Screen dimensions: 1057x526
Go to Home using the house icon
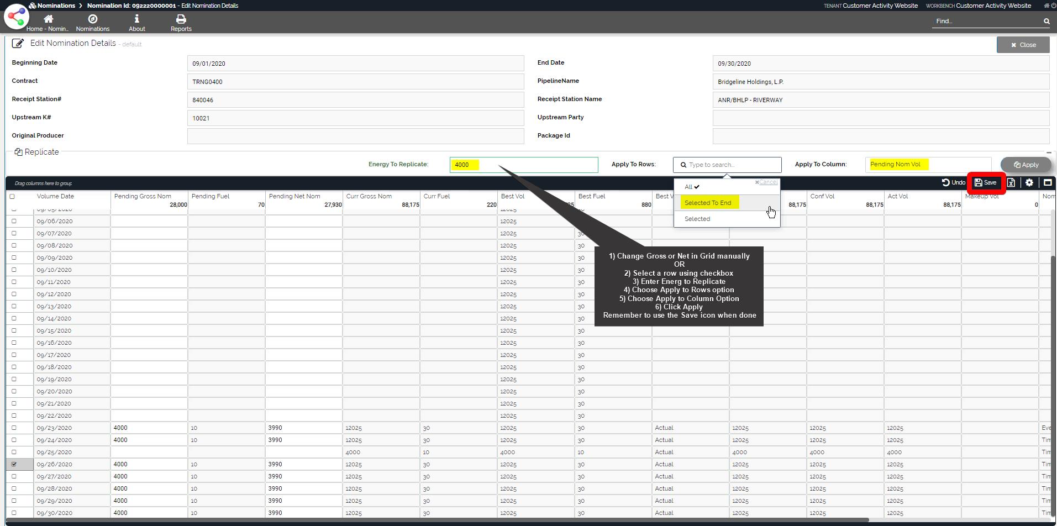coord(48,19)
